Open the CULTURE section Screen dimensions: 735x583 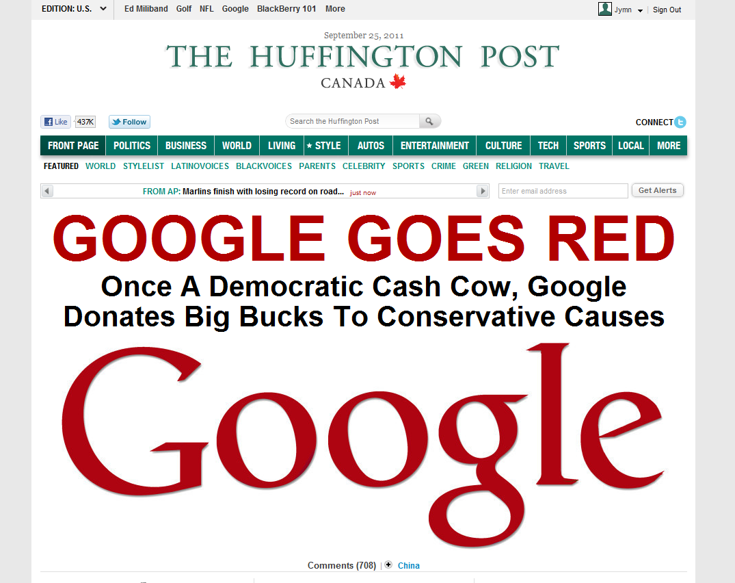[503, 145]
